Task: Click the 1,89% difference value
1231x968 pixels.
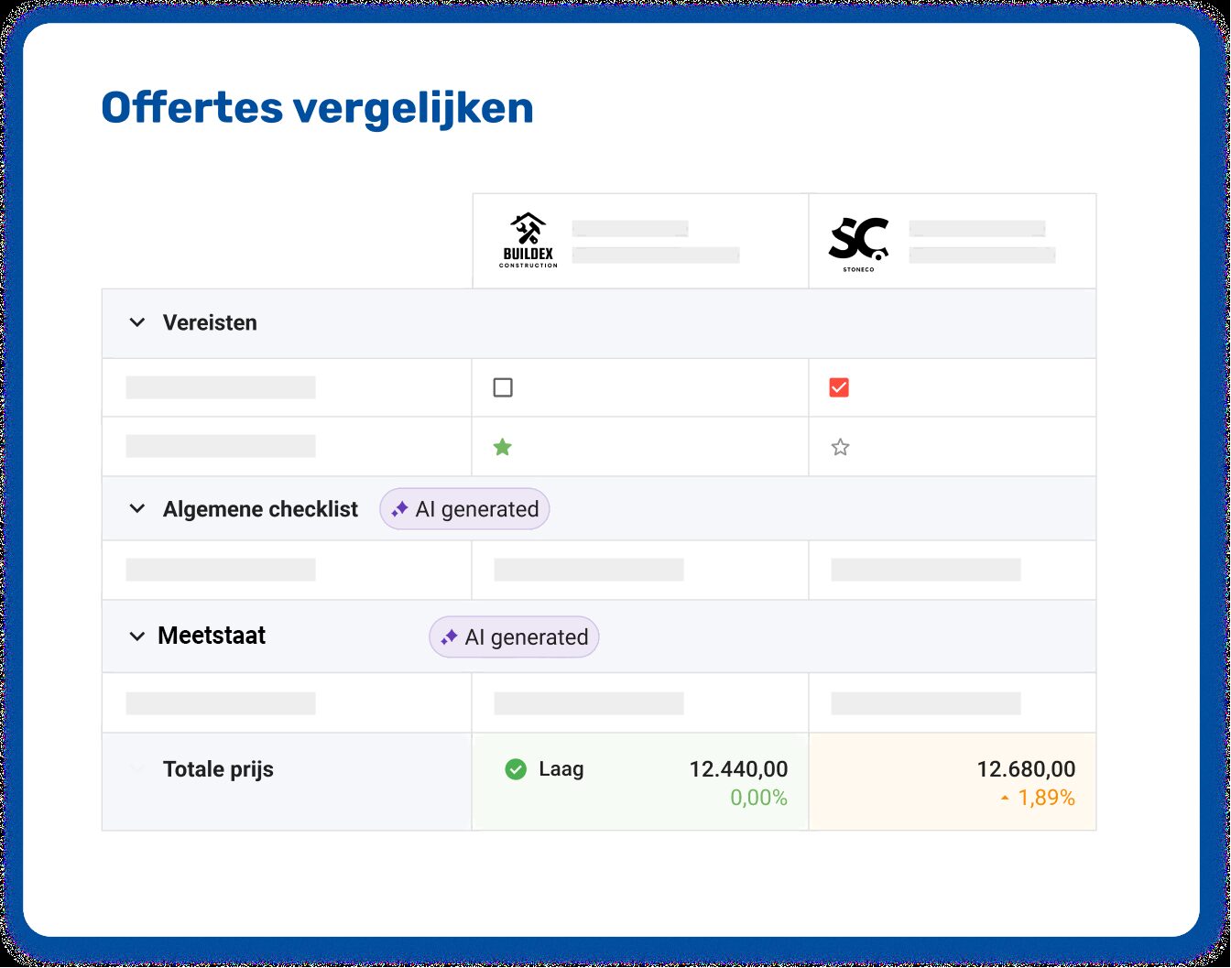Action: [1047, 798]
